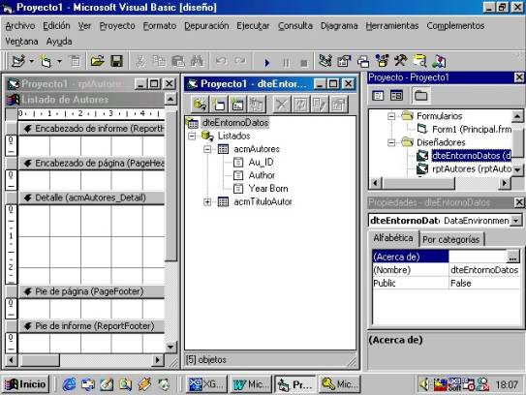Click the End stop icon

(x=304, y=63)
